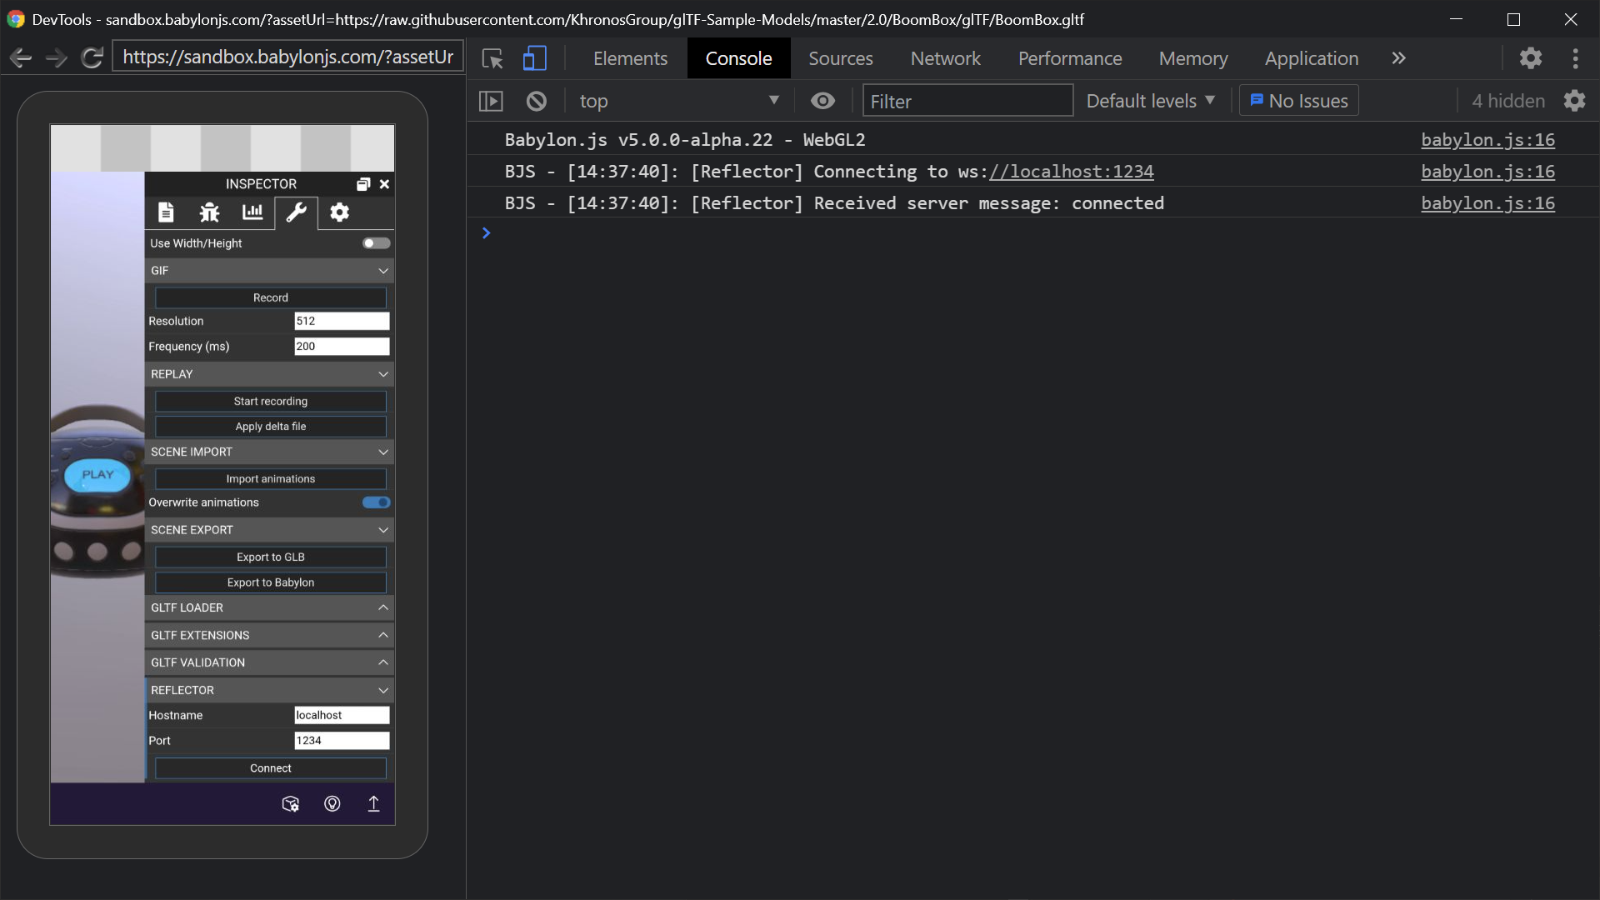This screenshot has height=900, width=1600.
Task: Show more DevTools tabs chevron
Action: click(1398, 58)
